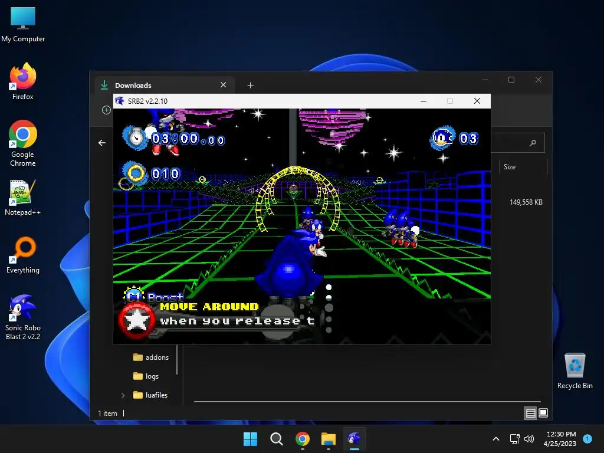
Task: Click the search box in File Explorer
Action: pyautogui.click(x=518, y=143)
